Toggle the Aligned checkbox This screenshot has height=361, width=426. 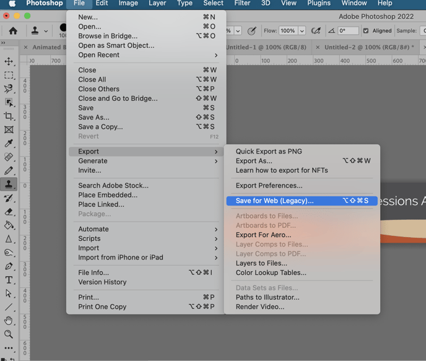(366, 31)
